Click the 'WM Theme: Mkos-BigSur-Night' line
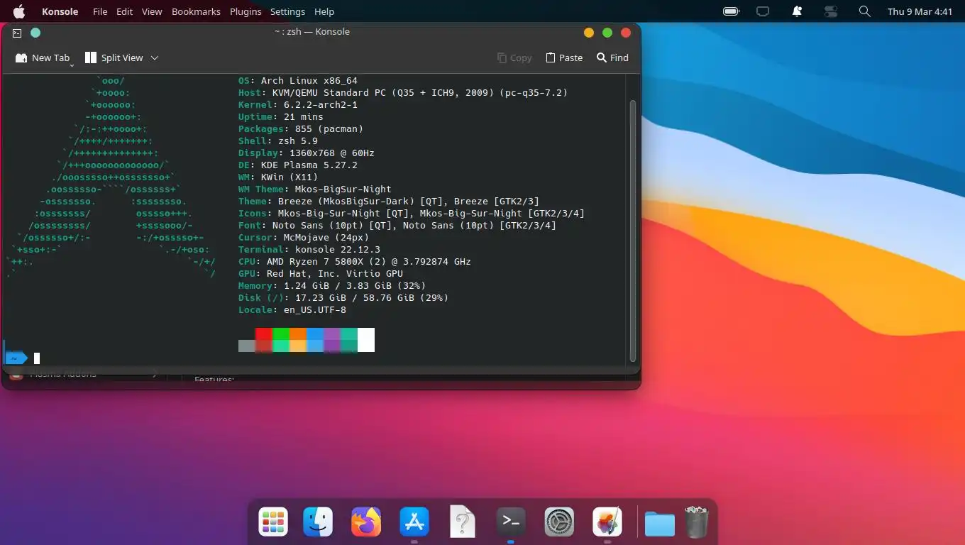 315,189
